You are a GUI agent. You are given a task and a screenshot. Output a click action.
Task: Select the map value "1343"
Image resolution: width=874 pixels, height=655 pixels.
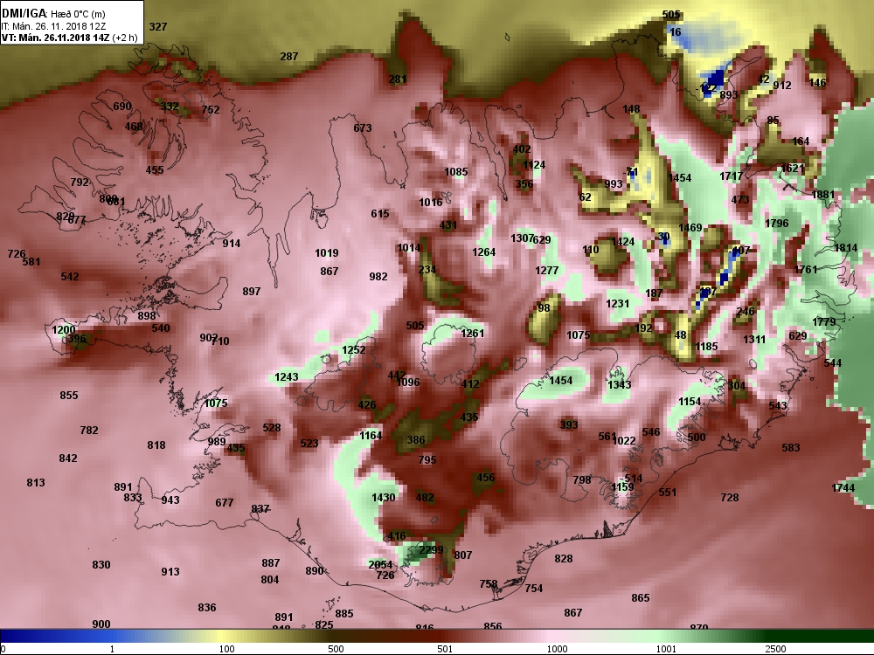620,385
